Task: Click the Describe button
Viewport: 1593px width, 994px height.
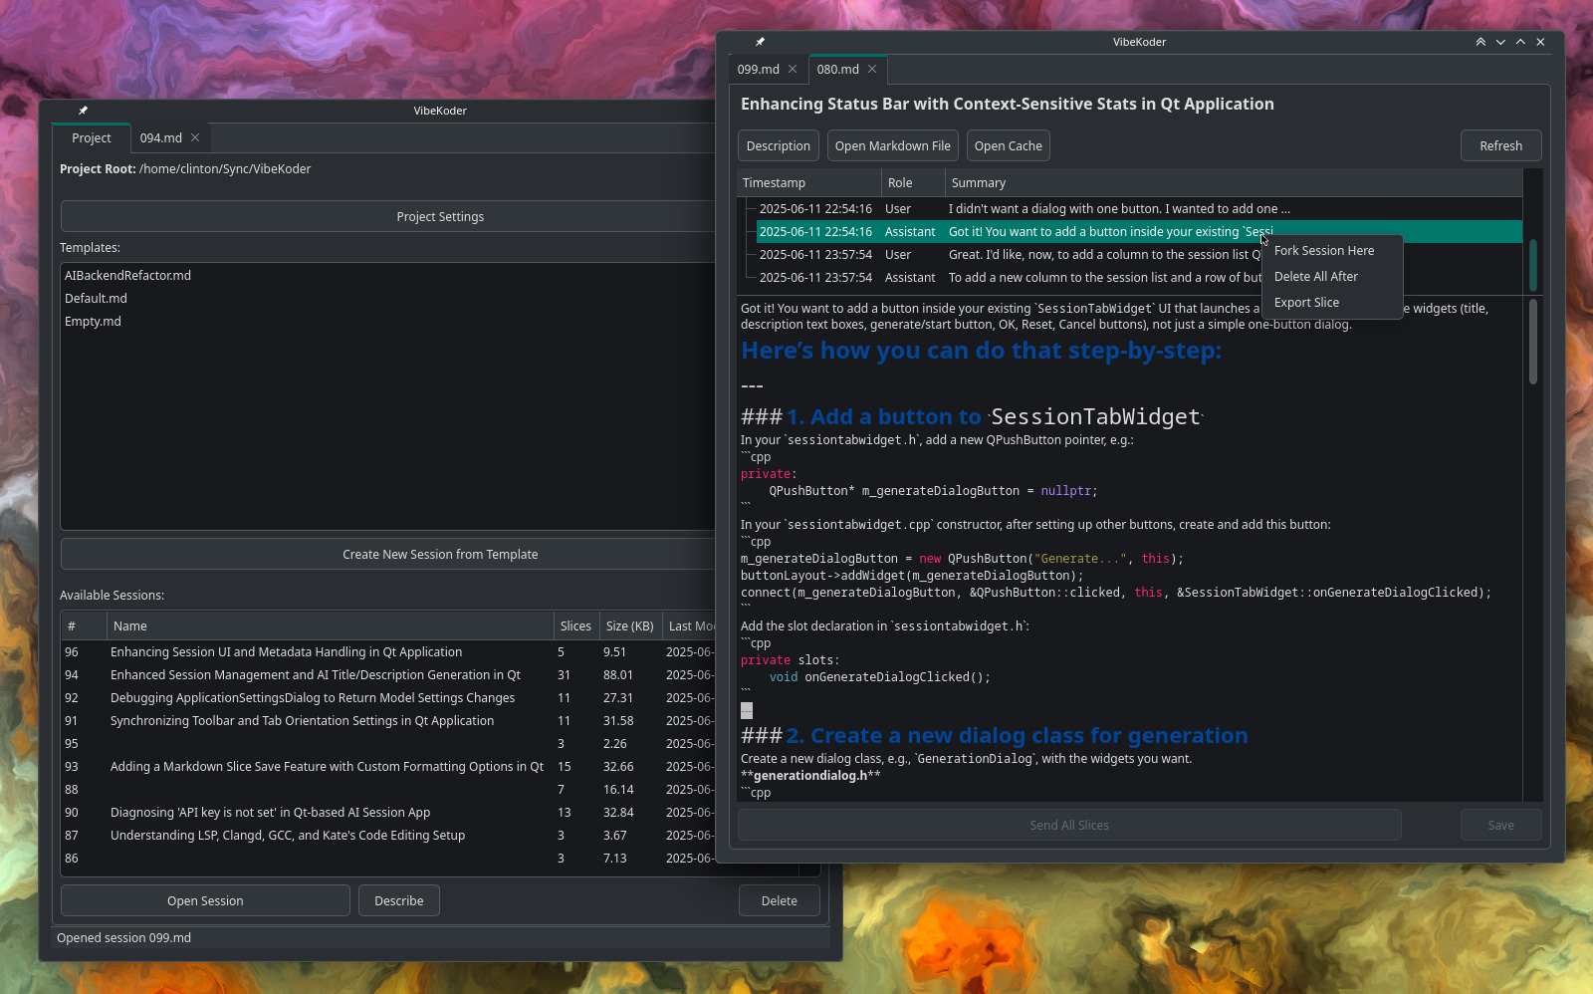Action: (399, 900)
